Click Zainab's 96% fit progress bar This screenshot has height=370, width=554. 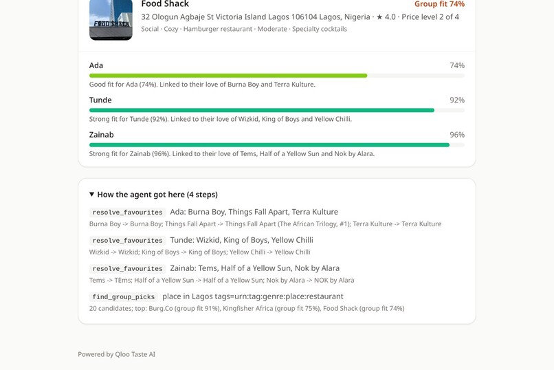pyautogui.click(x=276, y=145)
